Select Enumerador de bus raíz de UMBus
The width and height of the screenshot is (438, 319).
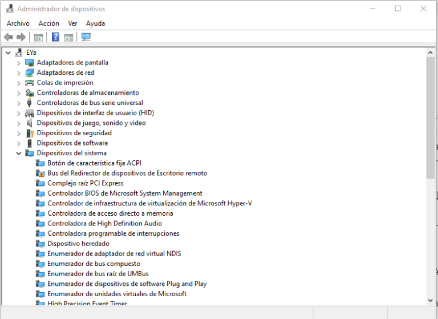(98, 274)
